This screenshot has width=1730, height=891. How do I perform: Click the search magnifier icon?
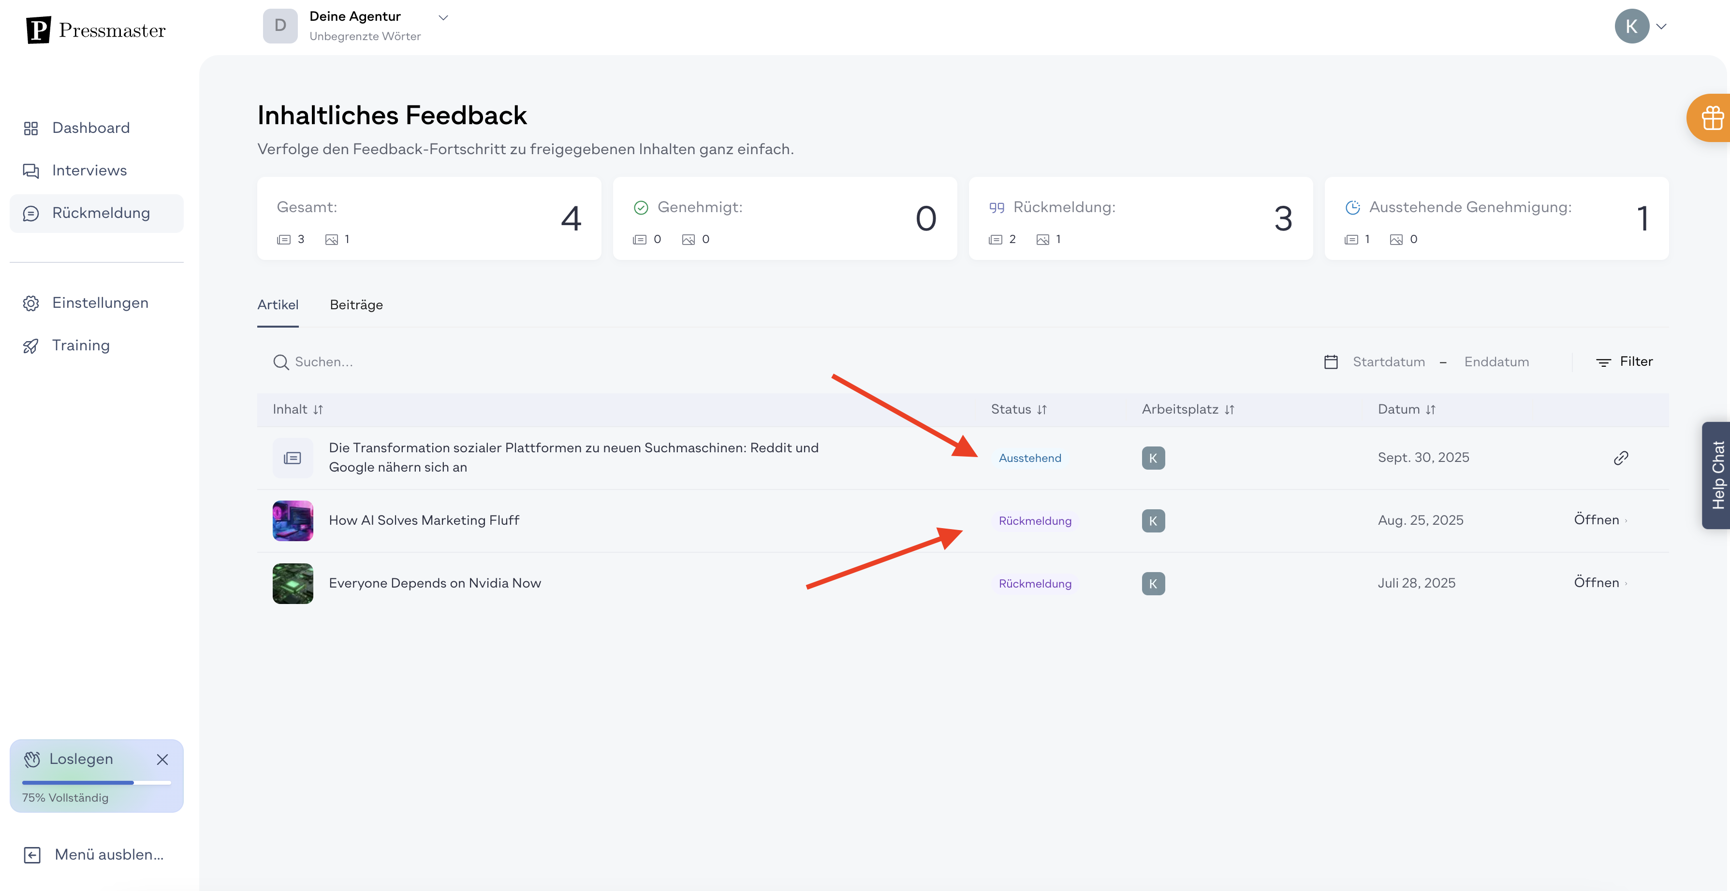click(x=281, y=362)
